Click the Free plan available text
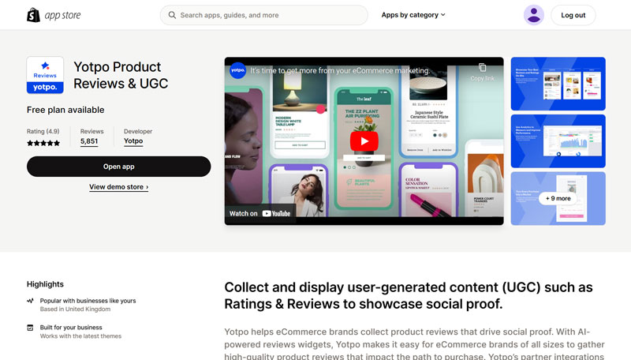 65,110
